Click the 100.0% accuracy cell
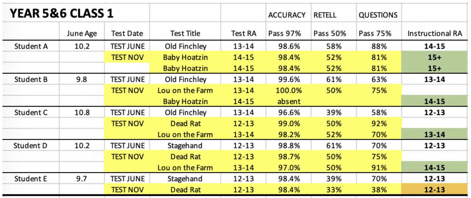Viewport: 471px width, 198px height. tap(289, 90)
